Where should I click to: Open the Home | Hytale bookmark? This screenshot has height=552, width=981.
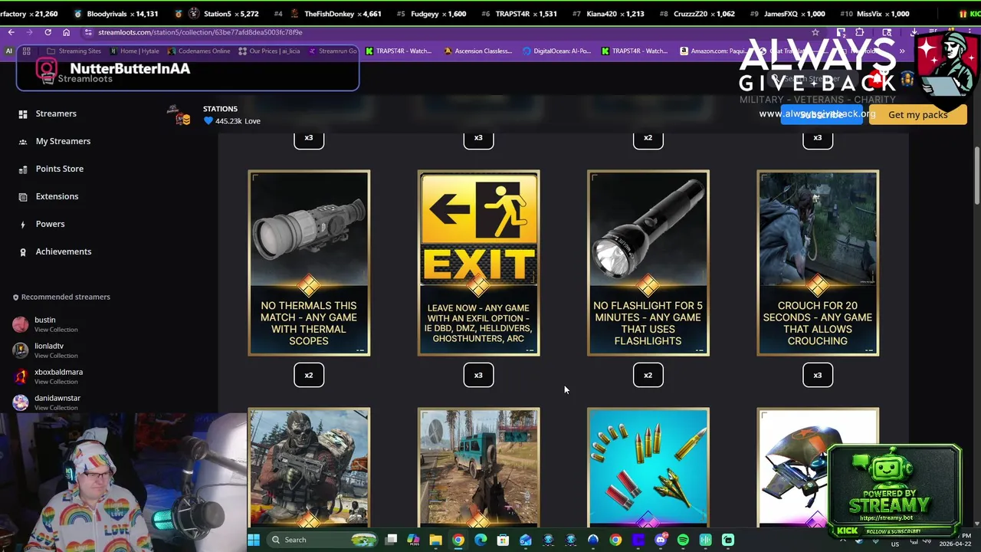(x=135, y=51)
